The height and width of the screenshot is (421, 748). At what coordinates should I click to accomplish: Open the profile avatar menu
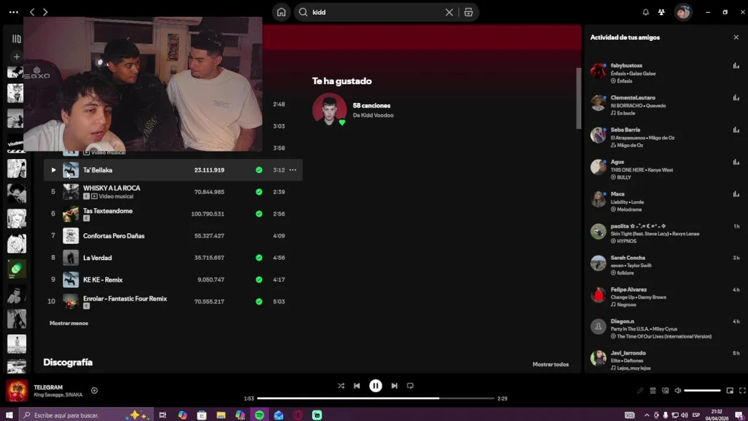[683, 12]
